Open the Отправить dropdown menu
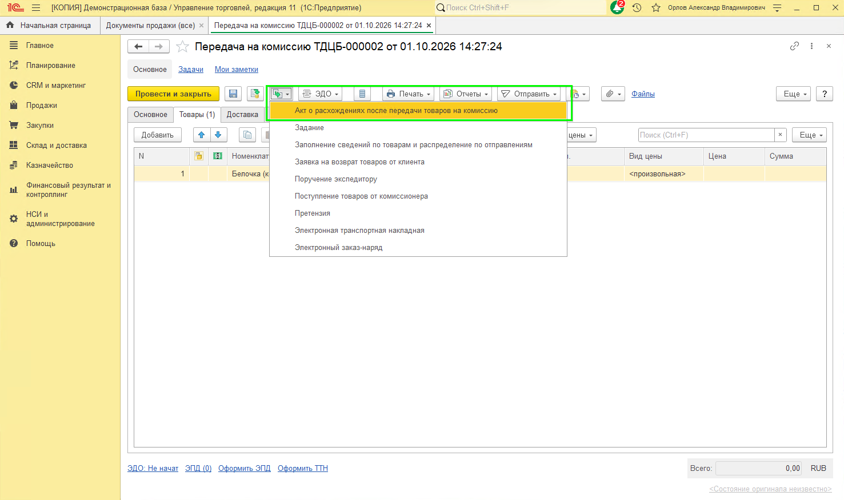Screen dimensions: 844x500 tap(529, 94)
